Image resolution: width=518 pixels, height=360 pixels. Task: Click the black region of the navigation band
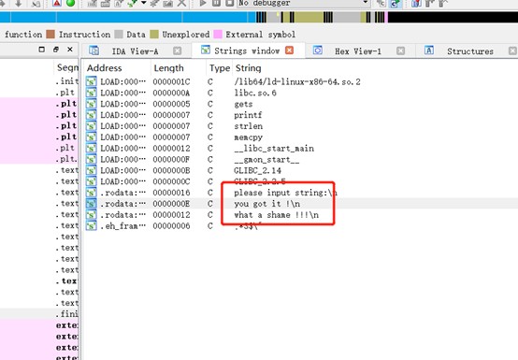pyautogui.click(x=453, y=17)
